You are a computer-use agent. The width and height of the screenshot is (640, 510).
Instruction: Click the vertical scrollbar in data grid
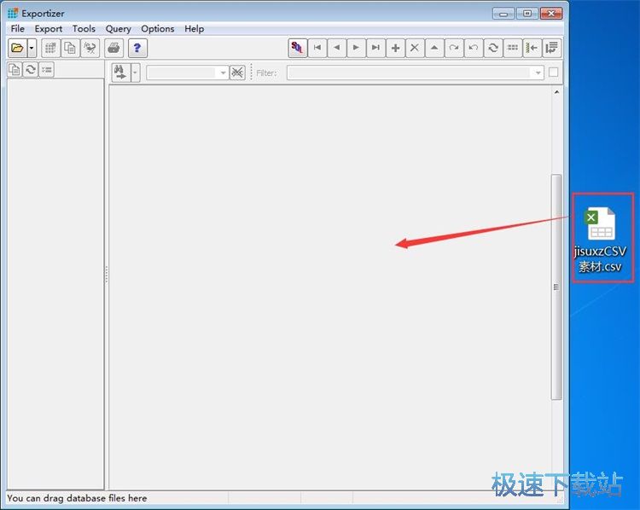click(x=556, y=287)
